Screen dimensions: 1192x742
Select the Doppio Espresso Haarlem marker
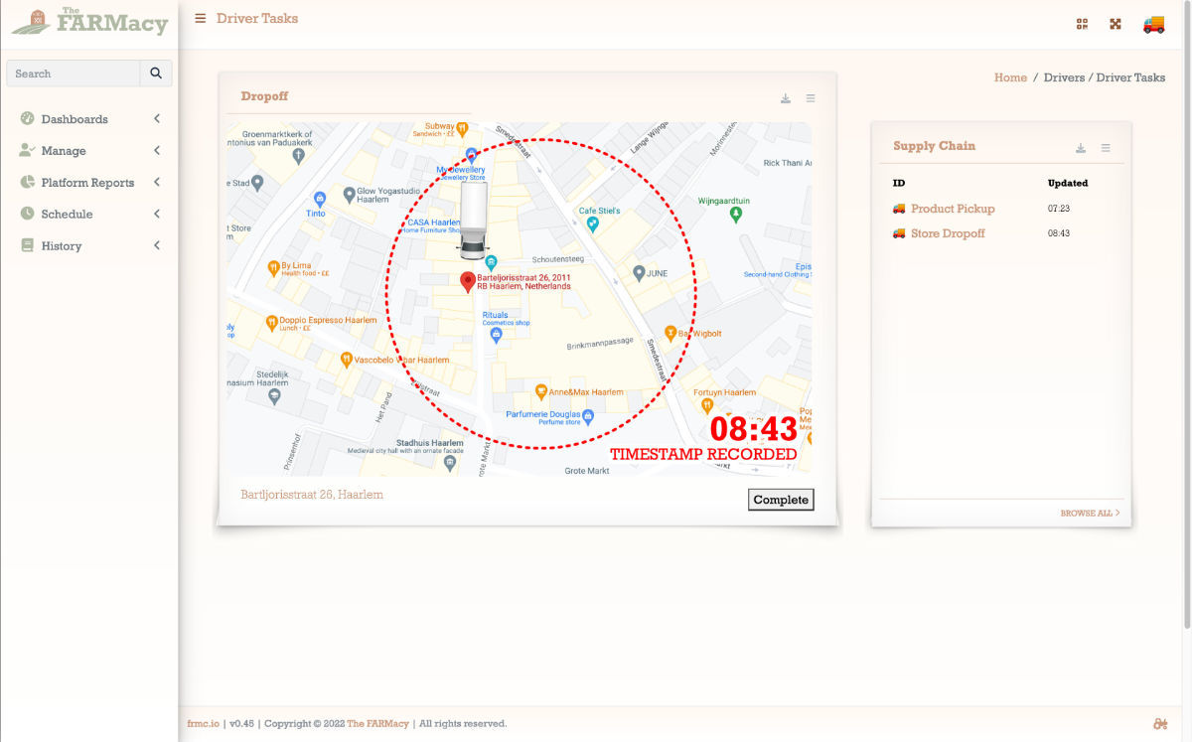[271, 322]
